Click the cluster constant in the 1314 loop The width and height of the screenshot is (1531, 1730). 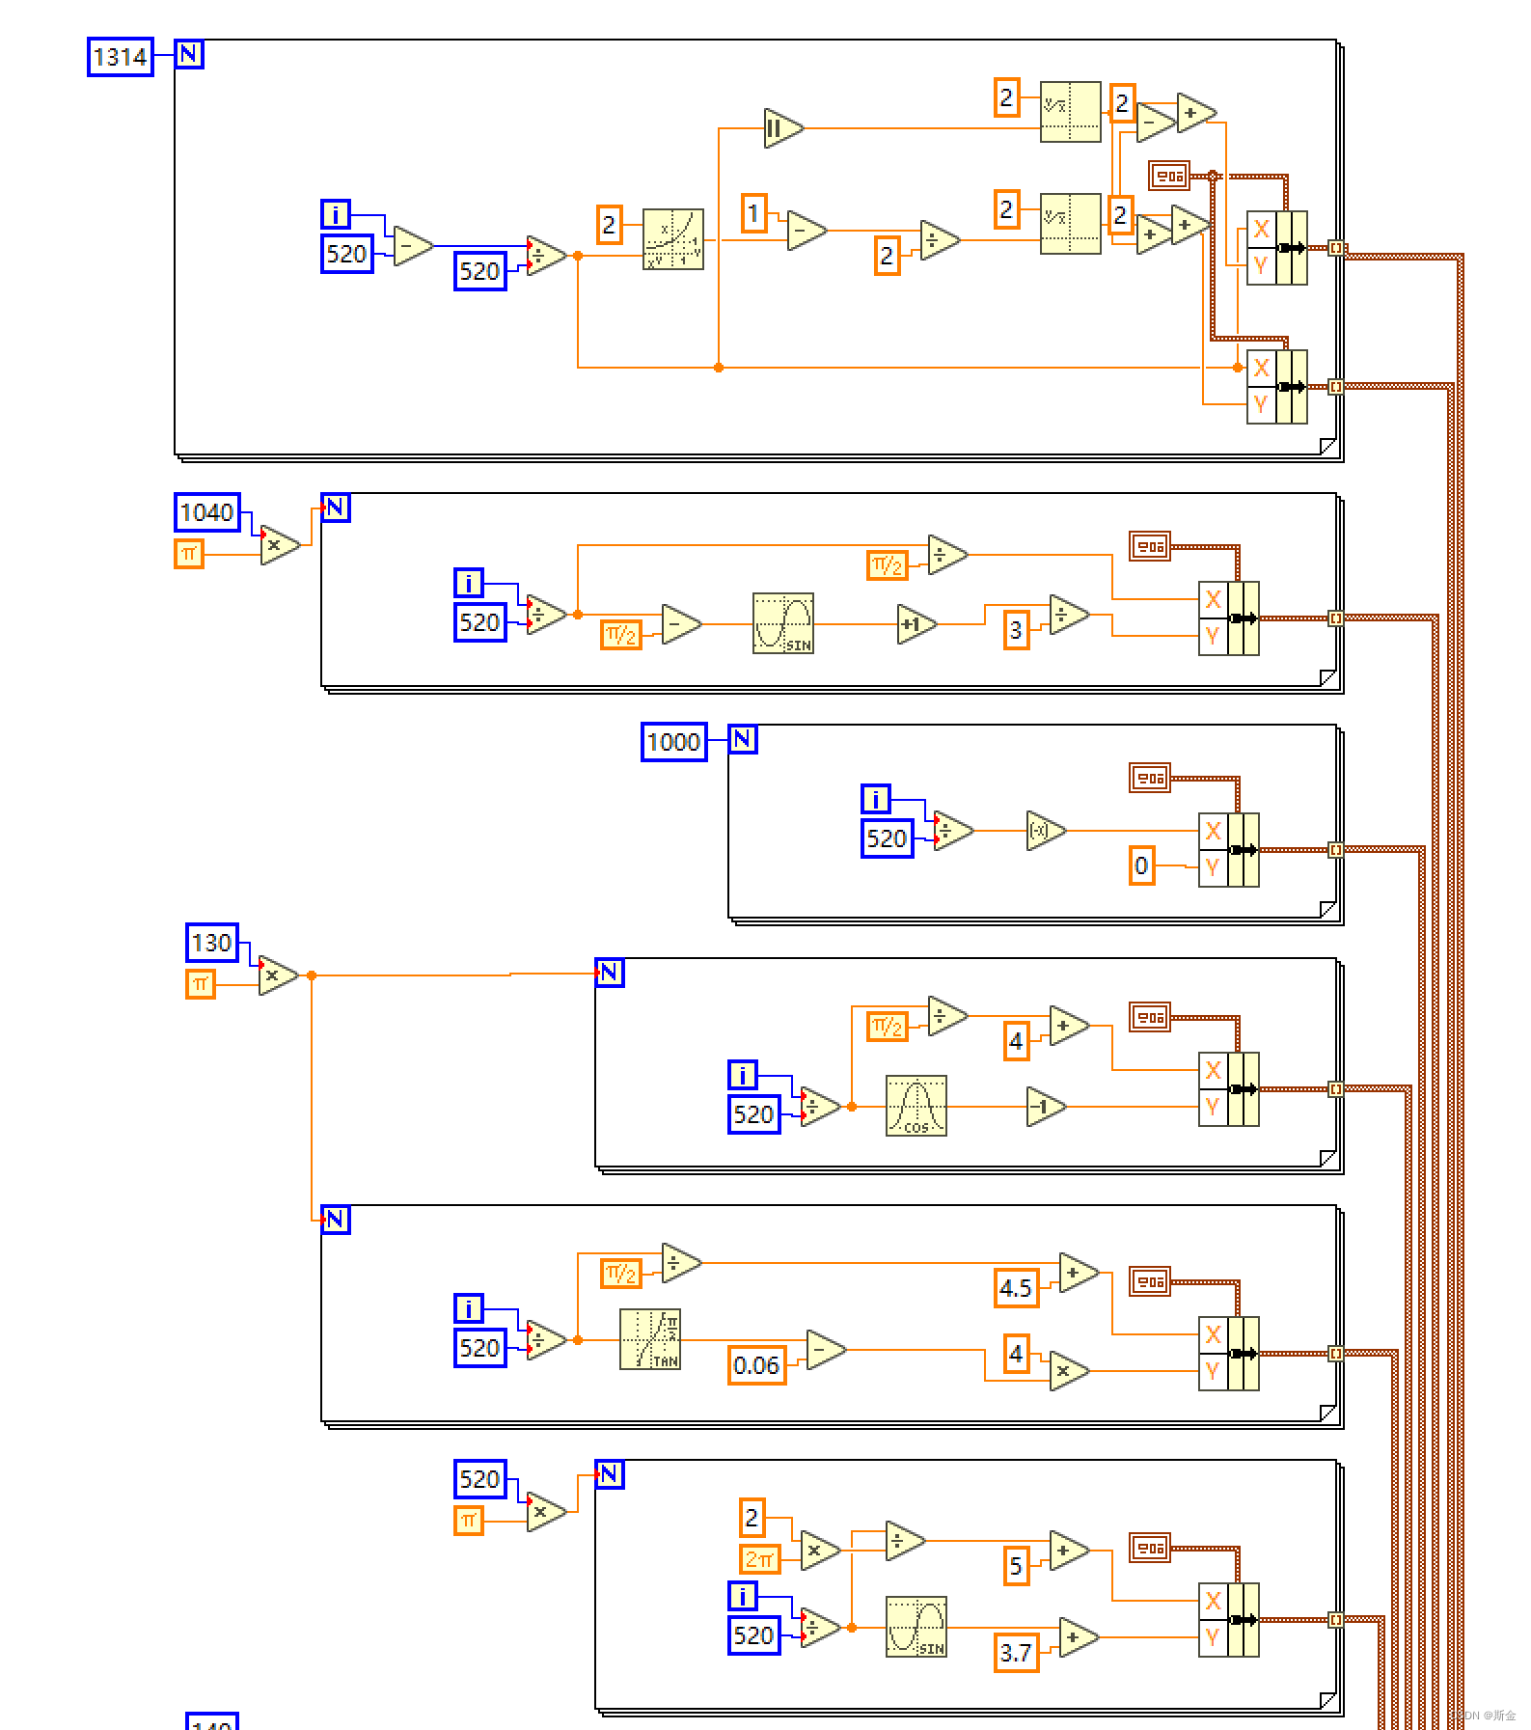point(1169,176)
